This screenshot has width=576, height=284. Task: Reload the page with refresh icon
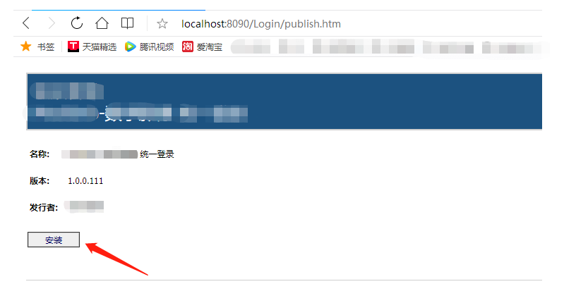tap(77, 23)
